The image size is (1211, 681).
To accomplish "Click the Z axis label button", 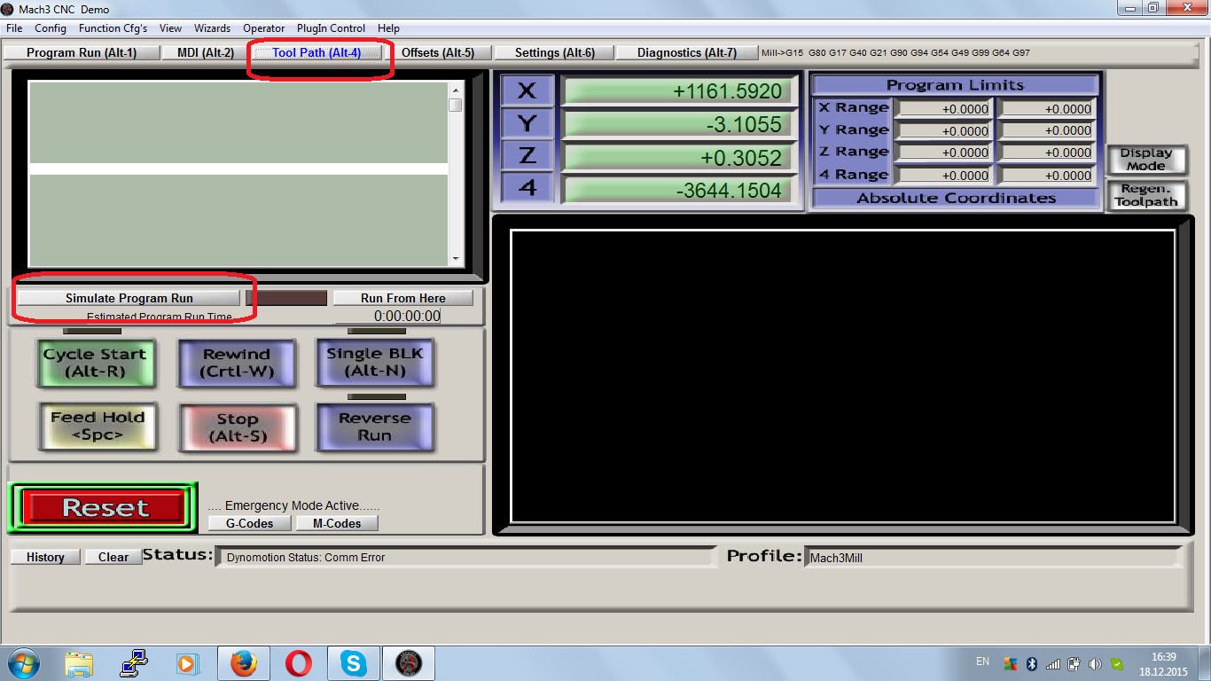I will point(527,155).
